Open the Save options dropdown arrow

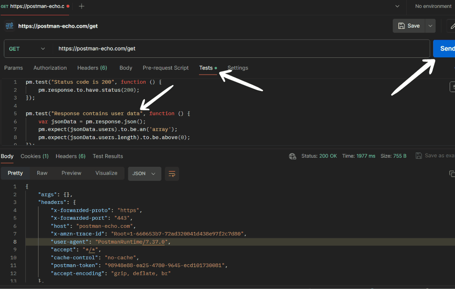coord(430,26)
